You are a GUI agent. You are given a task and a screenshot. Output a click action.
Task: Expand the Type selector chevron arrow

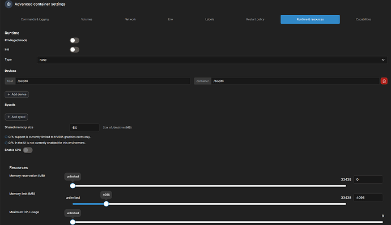tap(383, 60)
